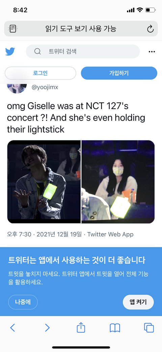Click the search magnifier icon
The width and height of the screenshot is (162, 352).
coord(37,51)
